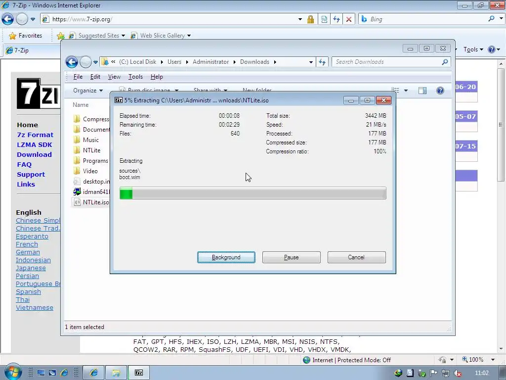Click the extraction progress bar

253,193
